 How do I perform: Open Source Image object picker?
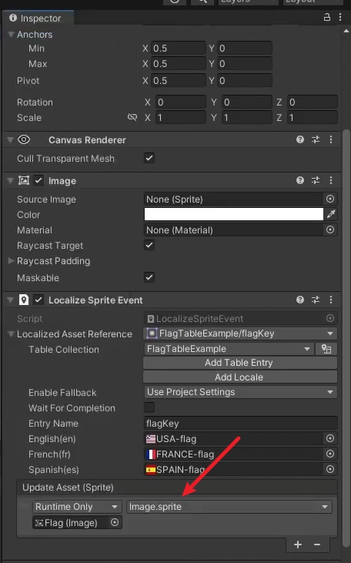[x=330, y=199]
